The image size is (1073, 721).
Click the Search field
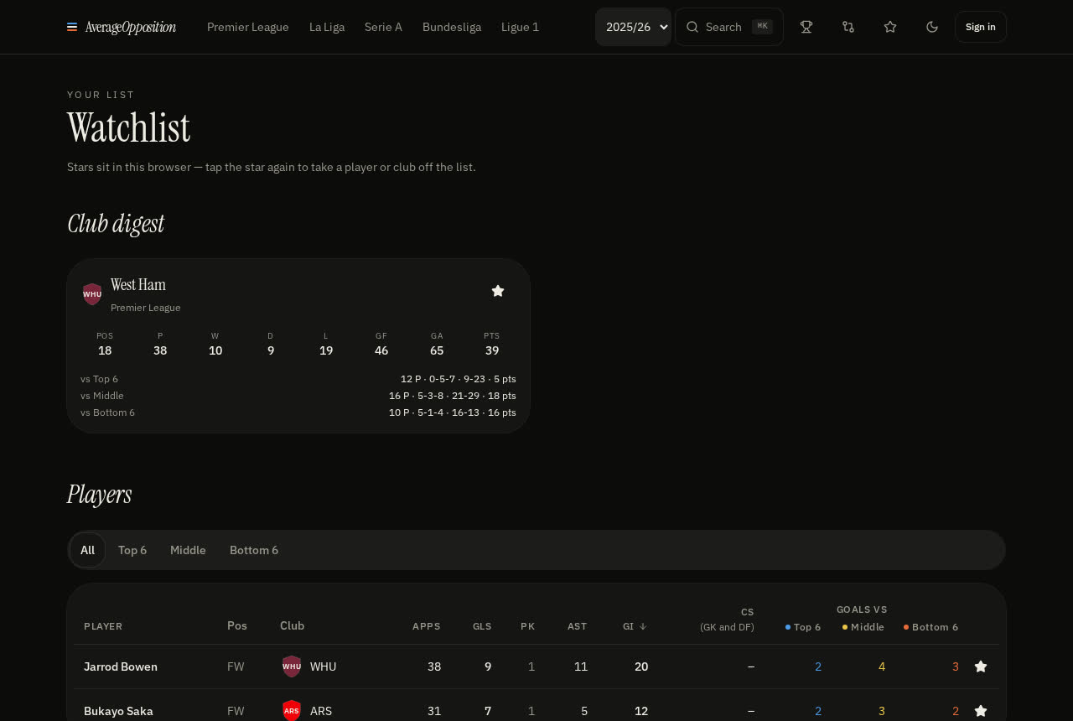click(729, 27)
